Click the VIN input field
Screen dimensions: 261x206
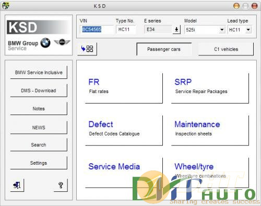(97, 29)
